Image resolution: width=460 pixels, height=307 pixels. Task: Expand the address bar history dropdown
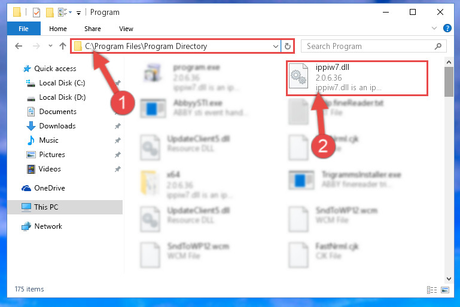[x=276, y=46]
